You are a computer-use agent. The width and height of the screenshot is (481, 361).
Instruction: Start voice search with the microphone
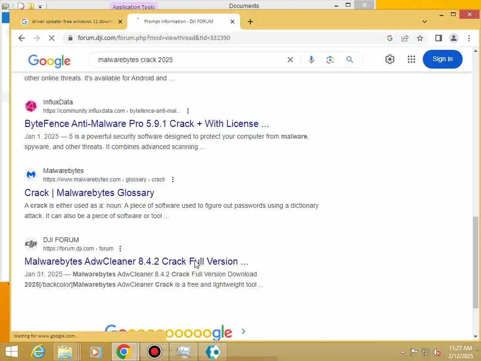click(x=311, y=60)
